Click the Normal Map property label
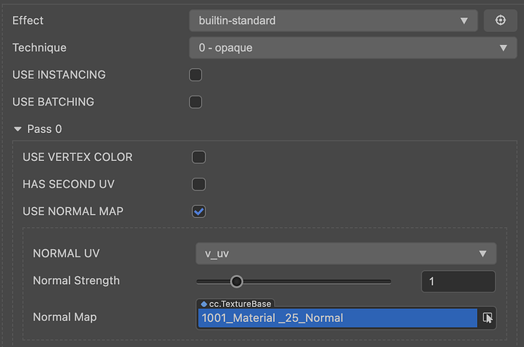The width and height of the screenshot is (524, 347). coord(65,317)
